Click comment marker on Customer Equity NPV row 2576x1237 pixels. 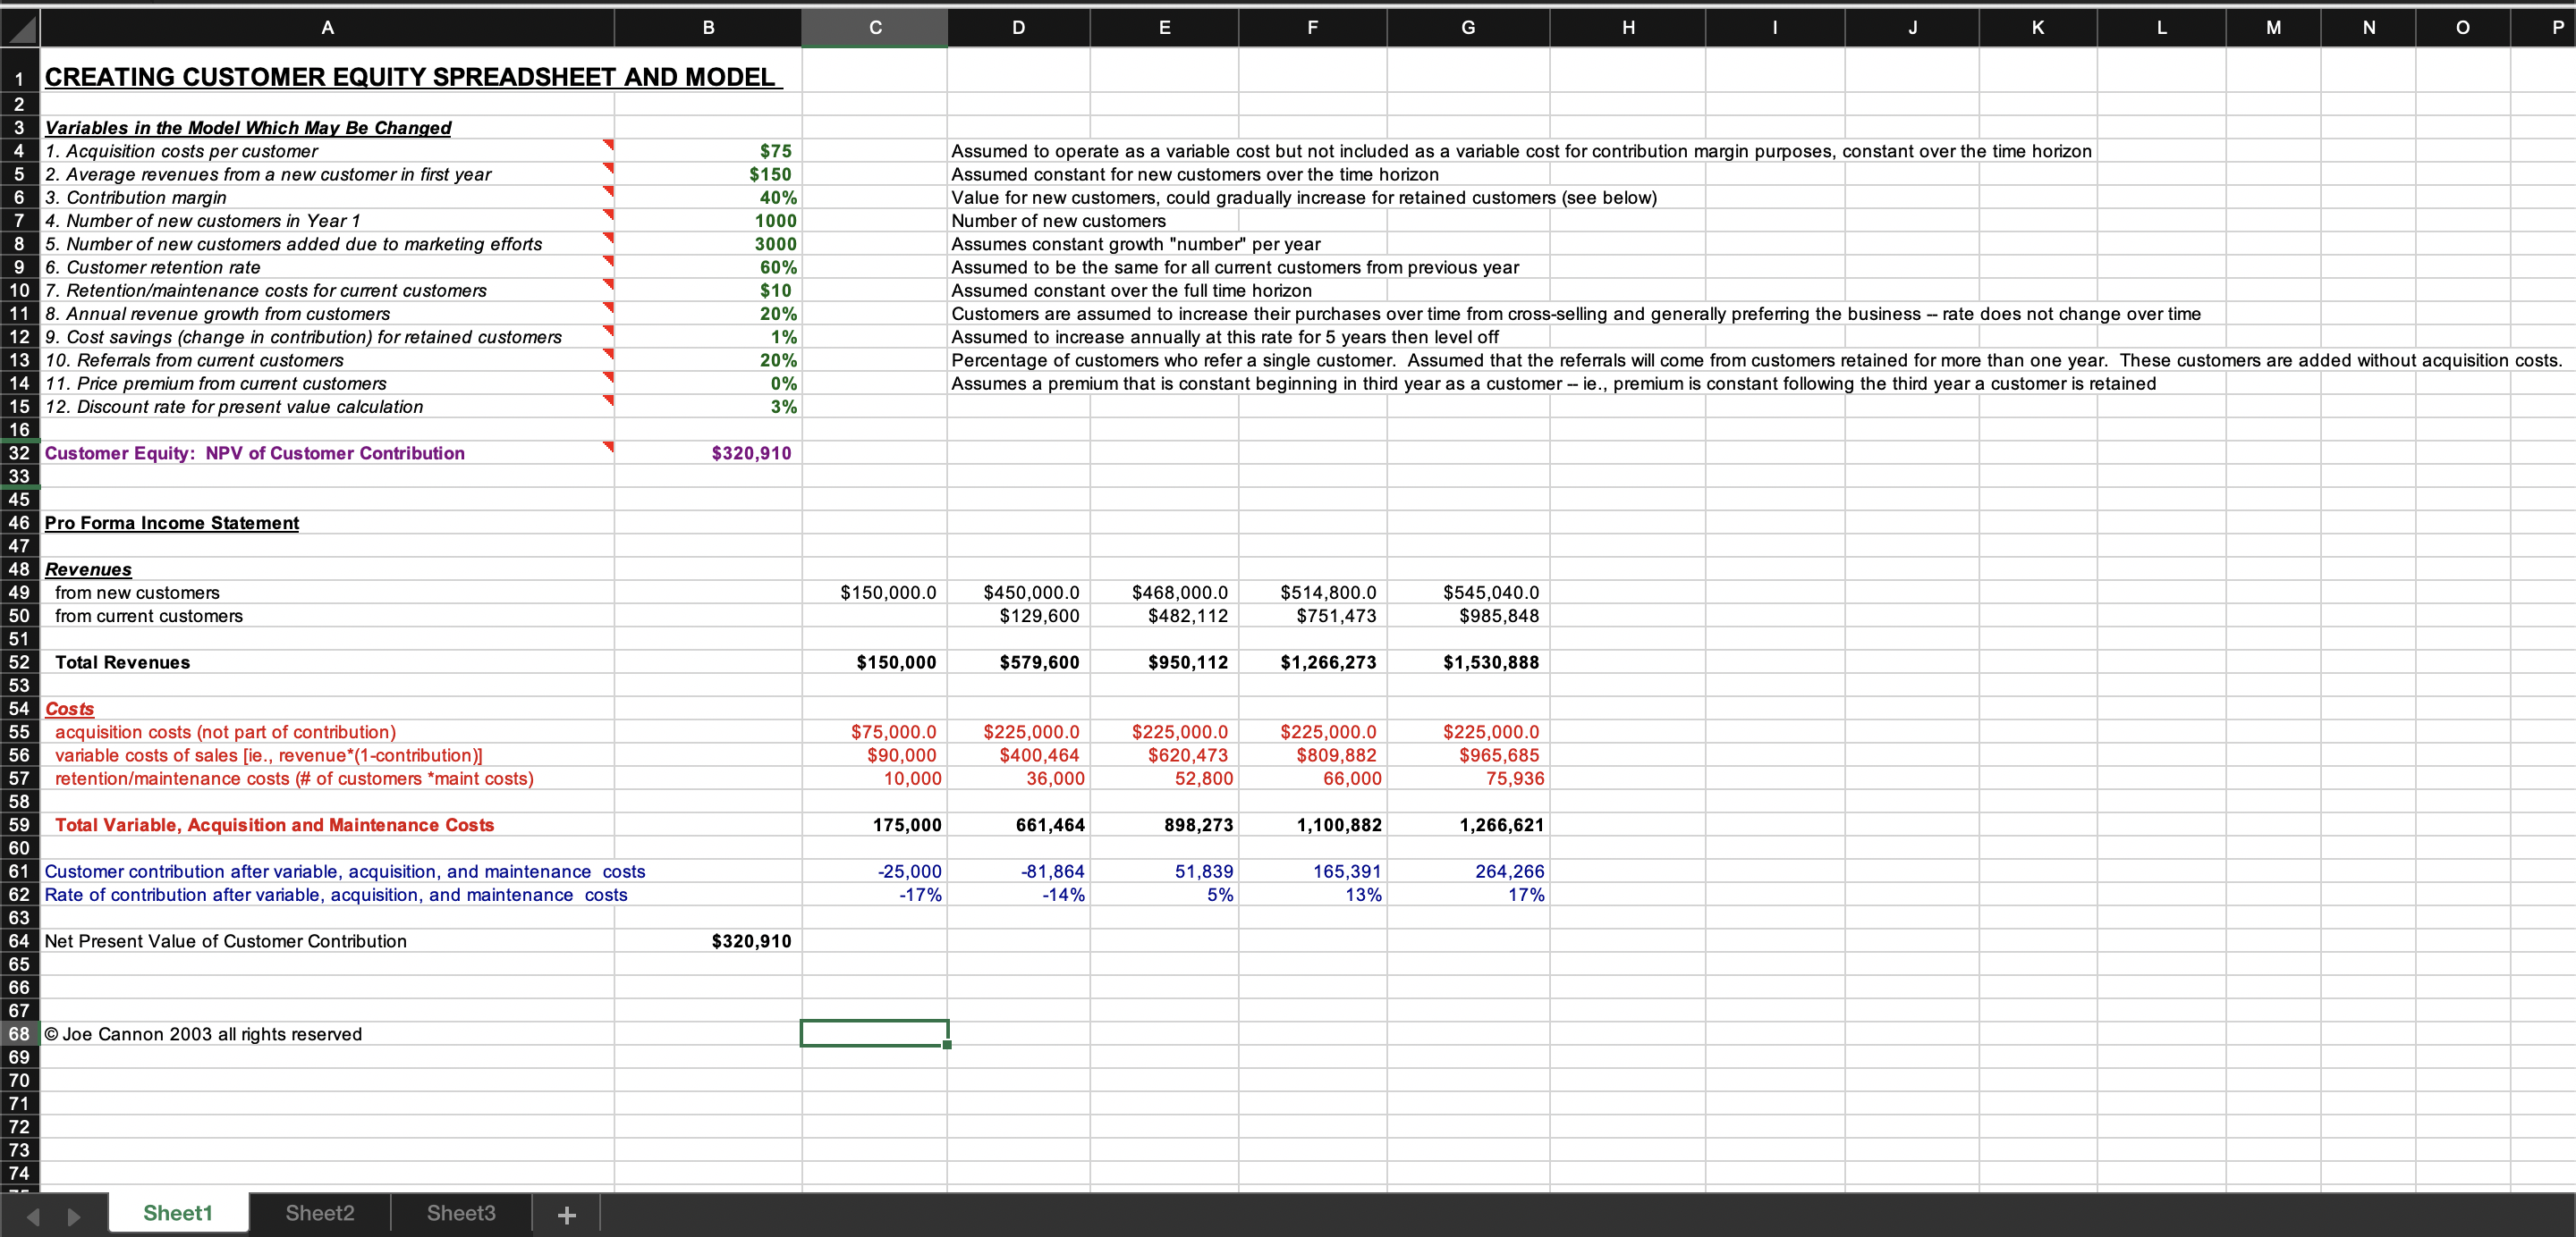(x=608, y=447)
